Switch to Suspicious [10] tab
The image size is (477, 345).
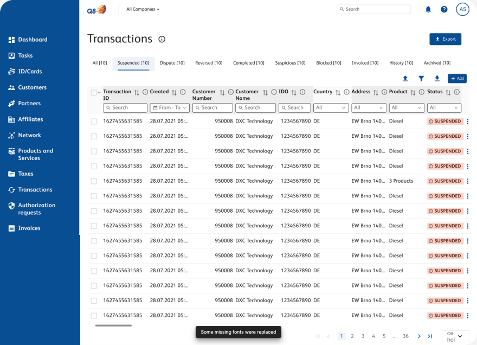(290, 63)
